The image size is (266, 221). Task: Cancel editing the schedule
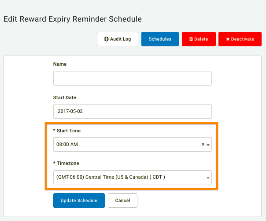click(x=123, y=200)
